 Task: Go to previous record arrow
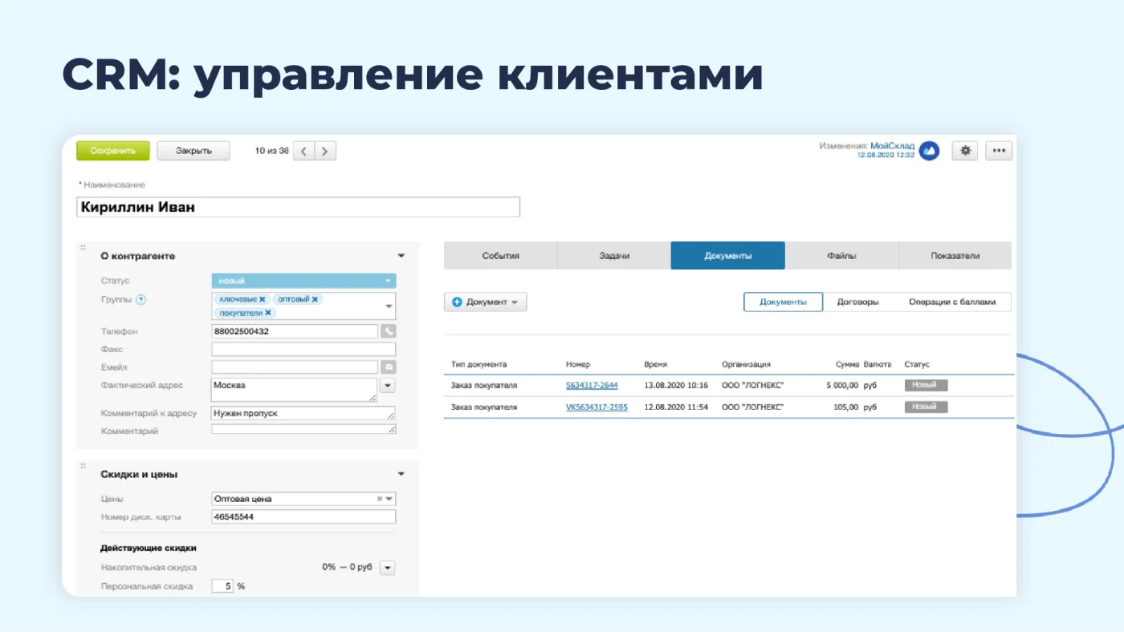[x=303, y=151]
